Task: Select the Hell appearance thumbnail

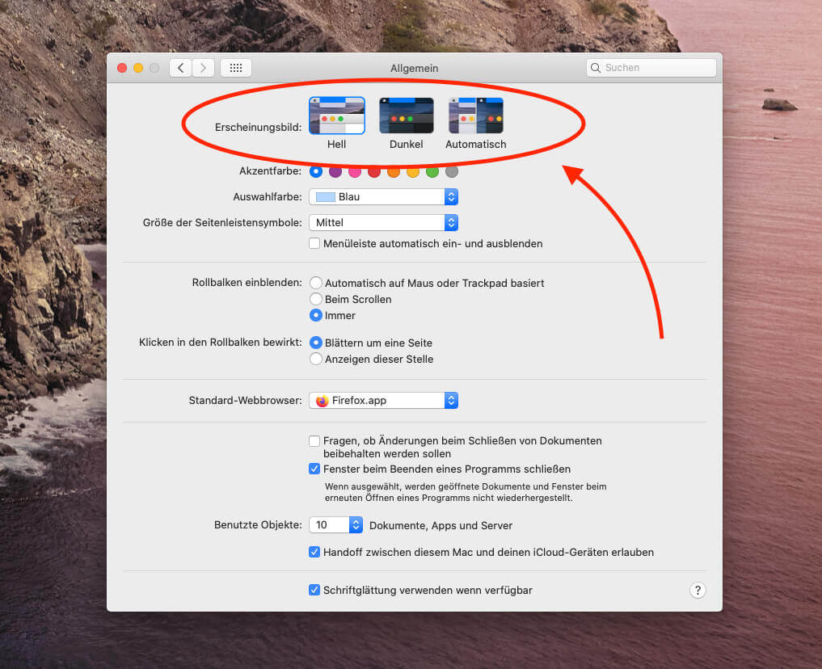Action: click(336, 116)
